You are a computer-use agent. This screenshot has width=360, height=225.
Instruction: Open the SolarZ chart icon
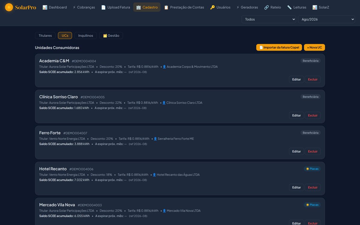click(x=315, y=7)
